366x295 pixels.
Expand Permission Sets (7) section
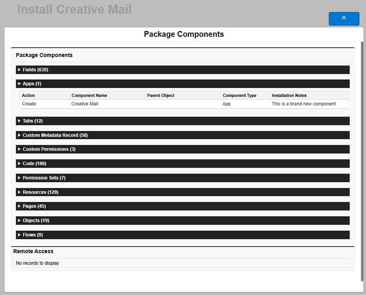click(182, 178)
